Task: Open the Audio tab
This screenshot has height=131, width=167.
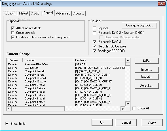Action: [x=35, y=13]
